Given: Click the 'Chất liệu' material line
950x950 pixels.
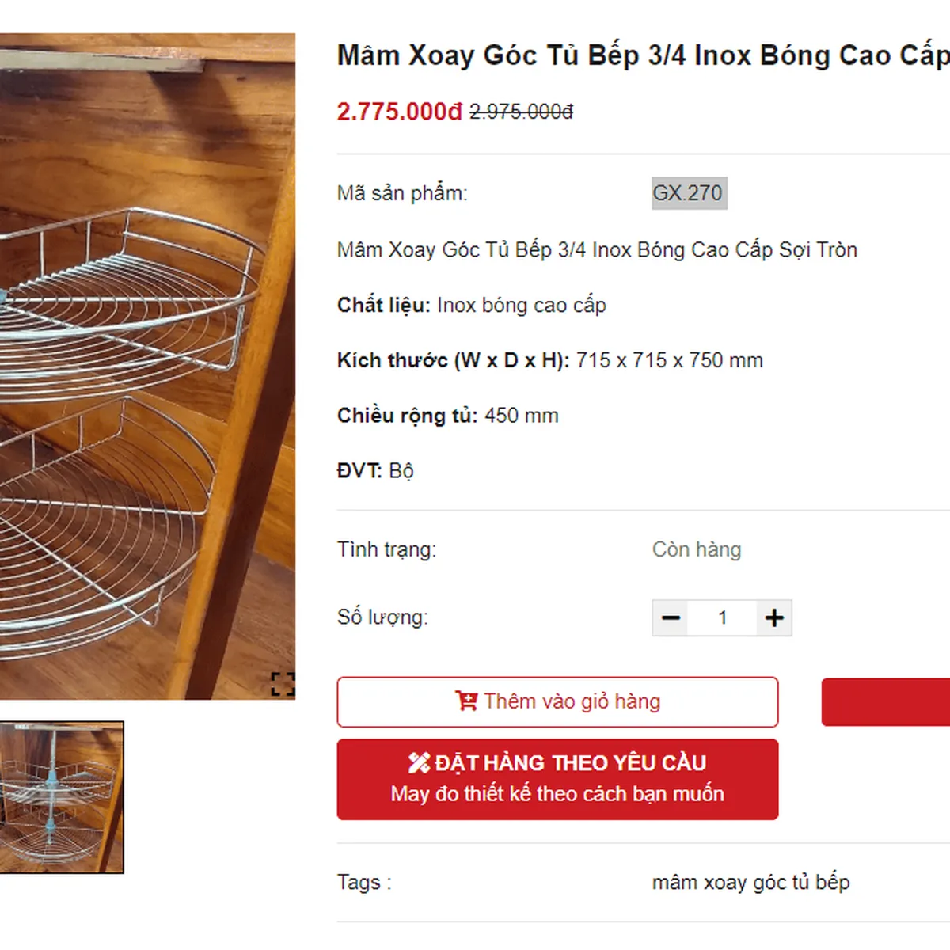Looking at the screenshot, I should pos(471,306).
